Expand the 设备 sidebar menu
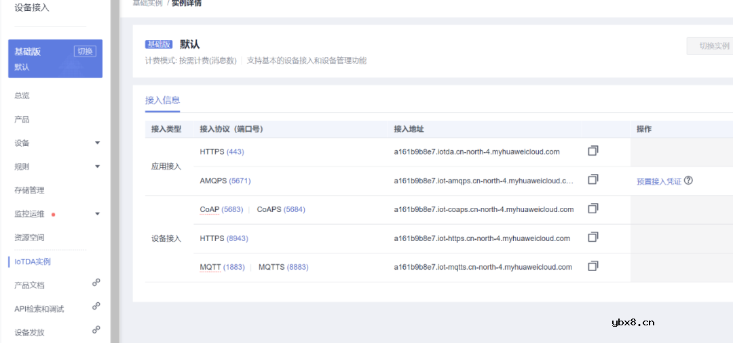The image size is (733, 343). point(97,143)
